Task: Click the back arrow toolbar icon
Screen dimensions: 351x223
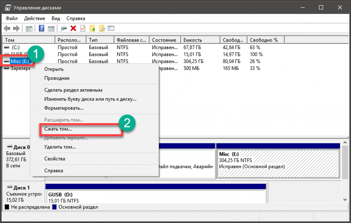Action: click(7, 28)
